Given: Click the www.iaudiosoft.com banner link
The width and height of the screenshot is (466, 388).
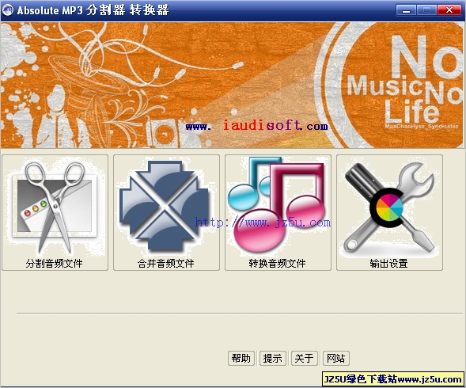Looking at the screenshot, I should [x=257, y=126].
